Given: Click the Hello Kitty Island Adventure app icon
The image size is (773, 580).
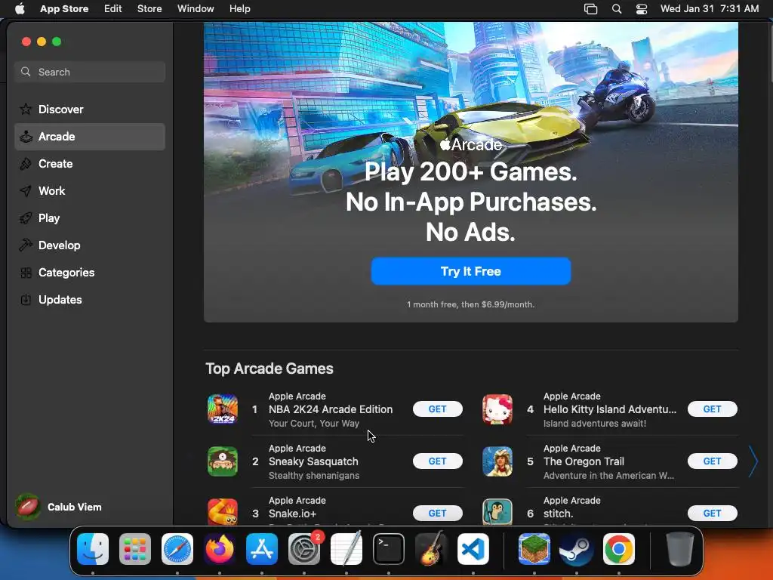Looking at the screenshot, I should (x=497, y=409).
